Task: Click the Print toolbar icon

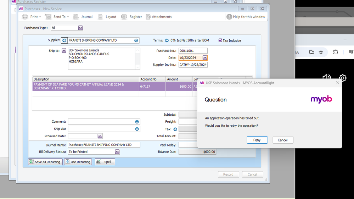Action: pos(25,17)
